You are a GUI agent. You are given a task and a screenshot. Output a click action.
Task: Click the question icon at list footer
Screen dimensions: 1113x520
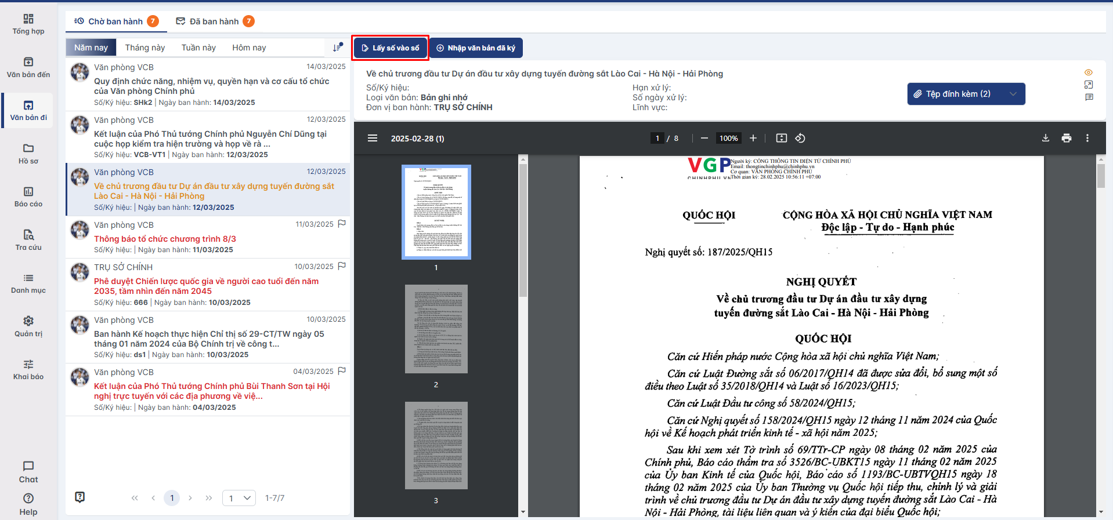[80, 497]
